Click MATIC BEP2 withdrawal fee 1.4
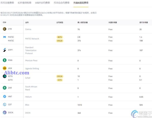Image resolution: width=152 pixels, height=118 pixels. tap(141, 37)
